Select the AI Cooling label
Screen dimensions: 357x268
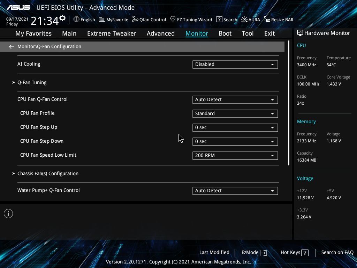click(29, 64)
